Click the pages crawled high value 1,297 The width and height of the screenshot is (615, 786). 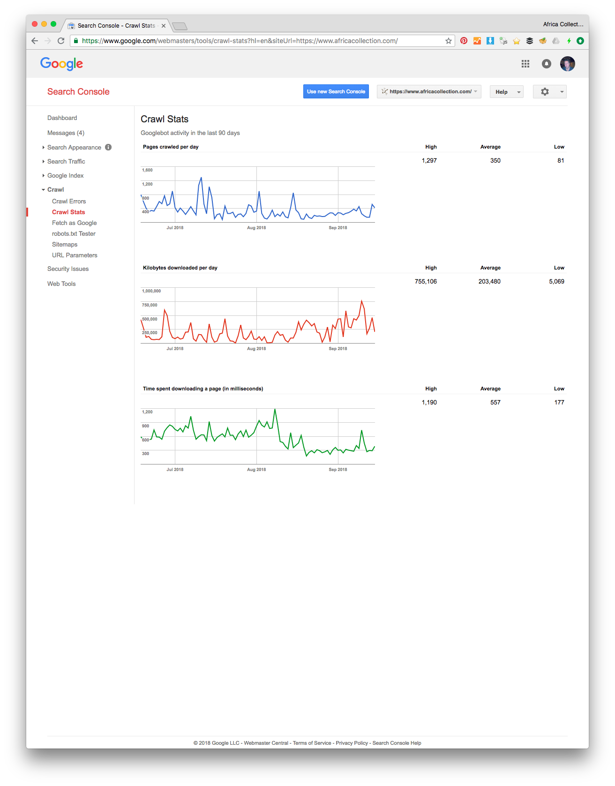tap(429, 160)
